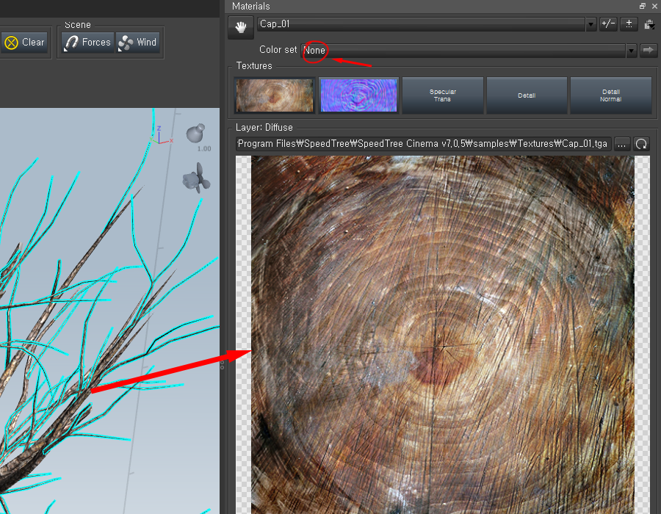Image resolution: width=661 pixels, height=514 pixels.
Task: Click the wind fan gizmo in viewport
Action: click(196, 178)
